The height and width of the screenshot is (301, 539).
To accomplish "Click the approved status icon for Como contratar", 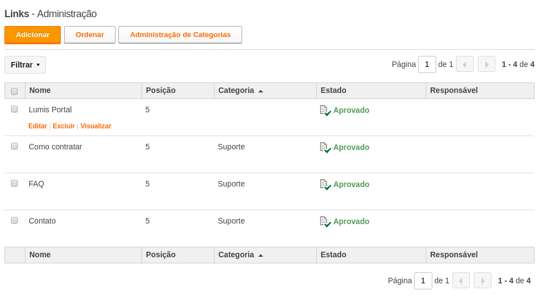I will pyautogui.click(x=325, y=148).
